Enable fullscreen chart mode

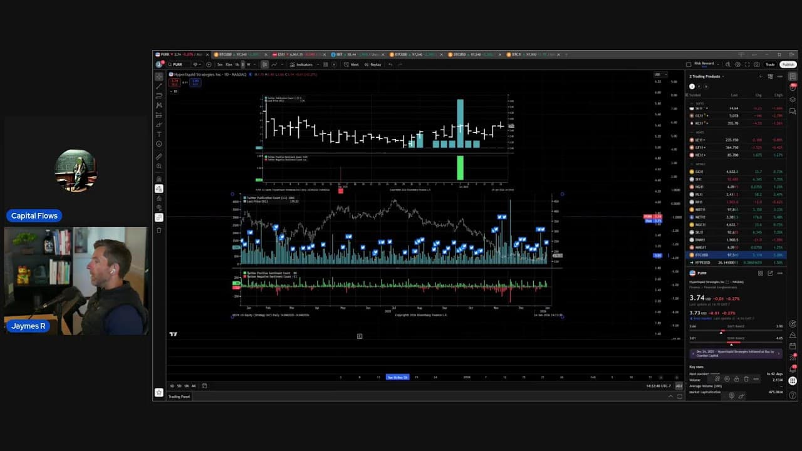tap(747, 64)
